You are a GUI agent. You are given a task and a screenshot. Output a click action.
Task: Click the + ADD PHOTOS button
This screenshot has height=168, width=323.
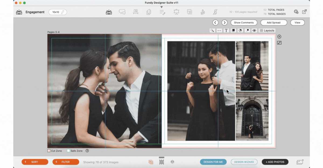coord(275,162)
